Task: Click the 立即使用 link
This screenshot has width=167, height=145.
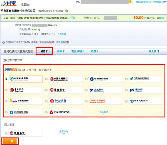Action: (x=62, y=34)
